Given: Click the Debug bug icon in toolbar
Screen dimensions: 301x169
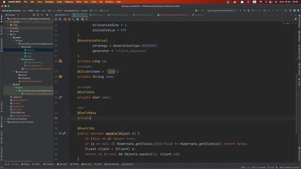Looking at the screenshot, I should 245,10.
